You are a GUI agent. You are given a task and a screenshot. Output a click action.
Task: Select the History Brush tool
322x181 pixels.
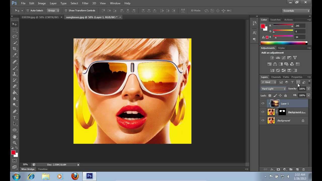(x=15, y=80)
